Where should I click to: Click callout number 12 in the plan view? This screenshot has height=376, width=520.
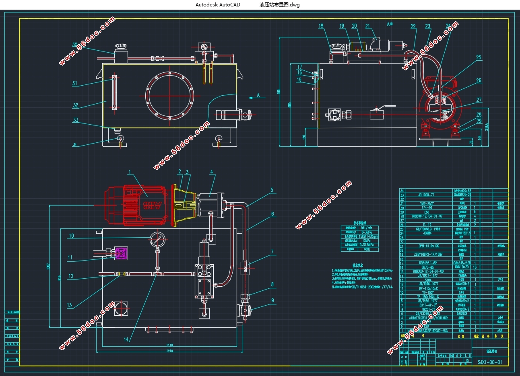coord(71,276)
